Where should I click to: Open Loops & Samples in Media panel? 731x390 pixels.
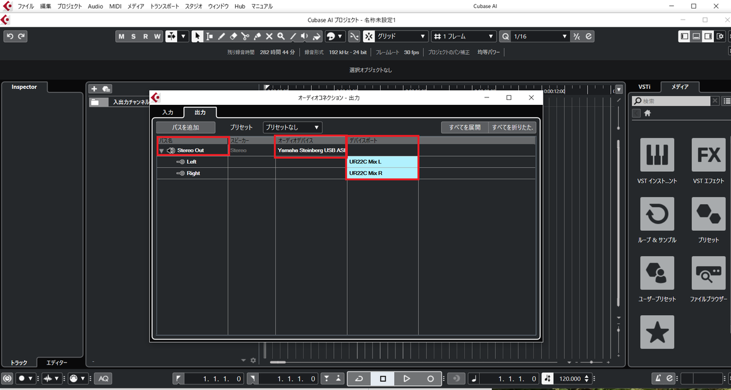pyautogui.click(x=657, y=214)
